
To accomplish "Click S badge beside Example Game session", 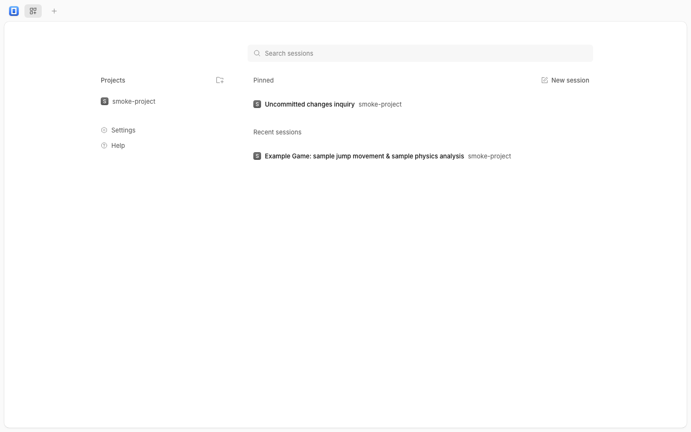I will pos(257,156).
